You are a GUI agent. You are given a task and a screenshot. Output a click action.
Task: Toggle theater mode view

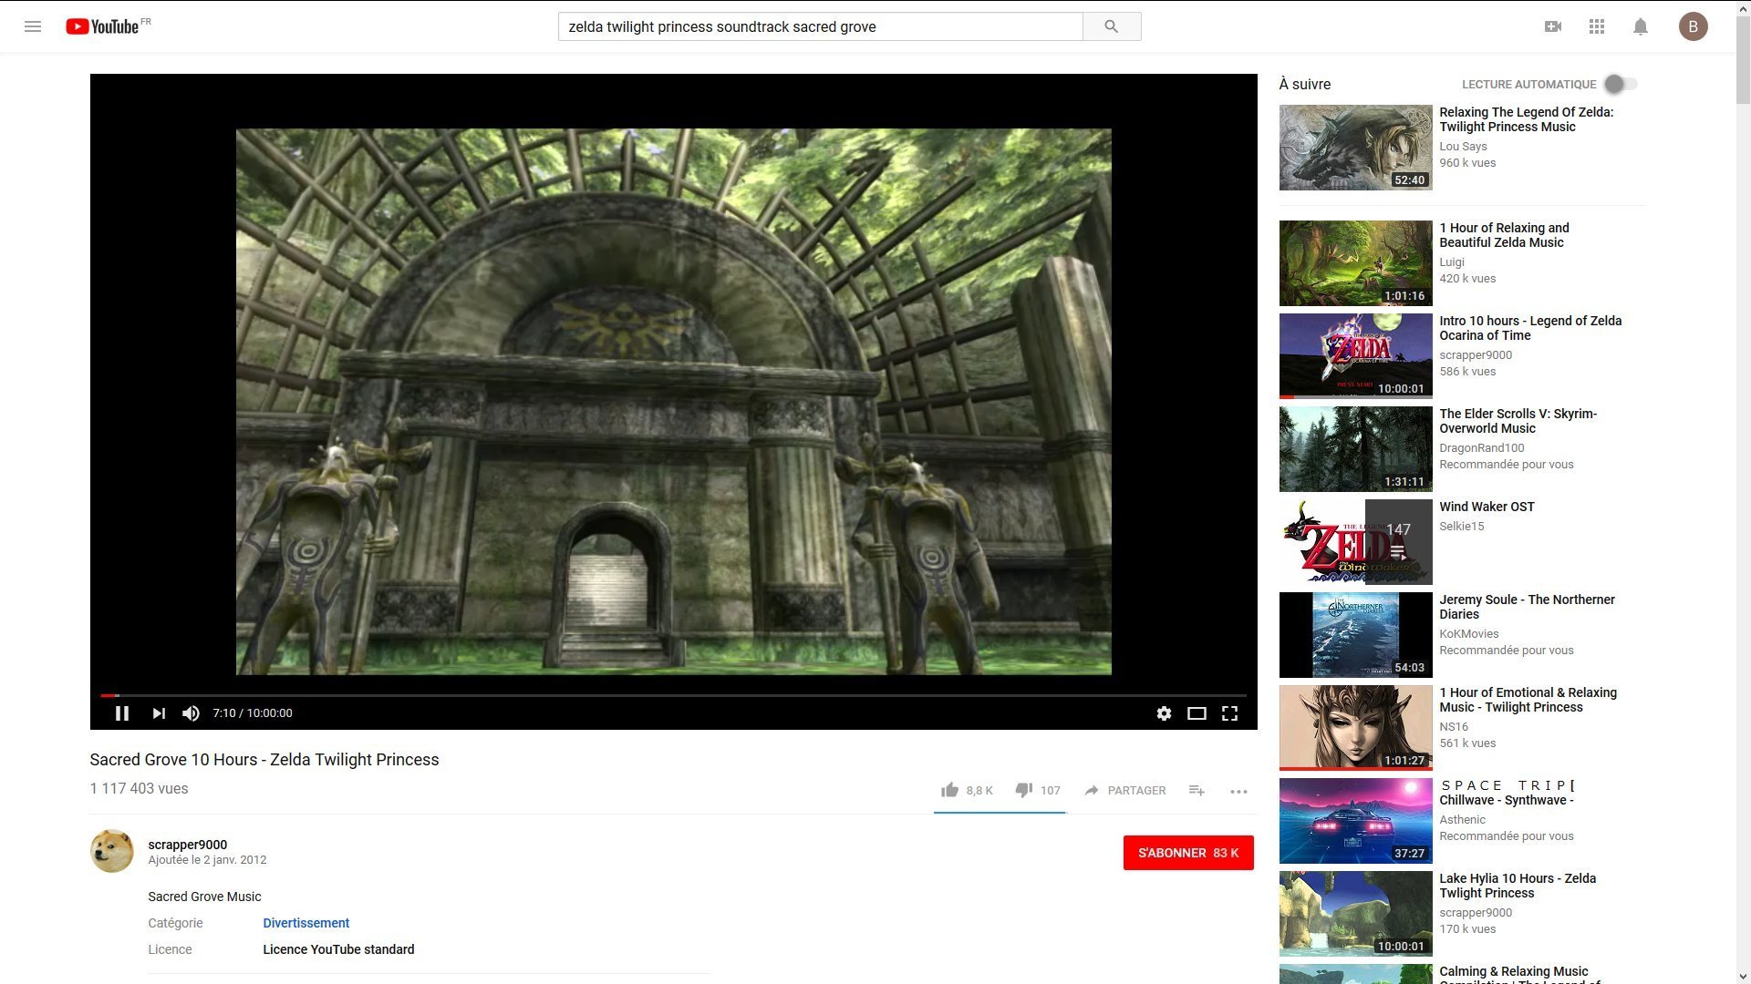pyautogui.click(x=1197, y=713)
